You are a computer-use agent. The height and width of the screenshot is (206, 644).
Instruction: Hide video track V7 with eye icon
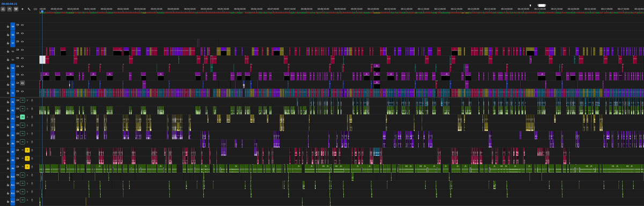pyautogui.click(x=22, y=42)
